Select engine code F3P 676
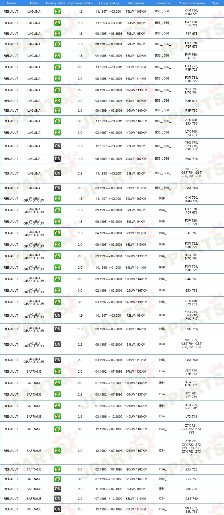The image size is (224, 515). point(191,34)
